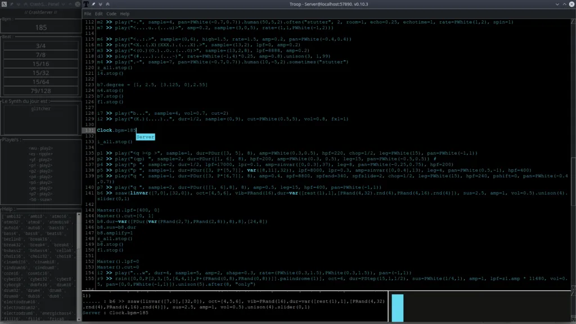Click z_all.stop() on line 120

(x=115, y=67)
